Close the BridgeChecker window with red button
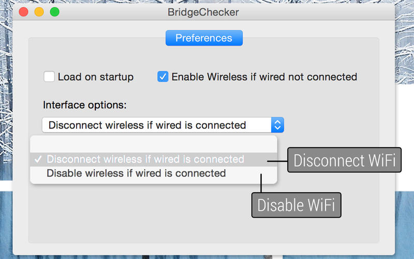This screenshot has width=414, height=259. click(23, 12)
